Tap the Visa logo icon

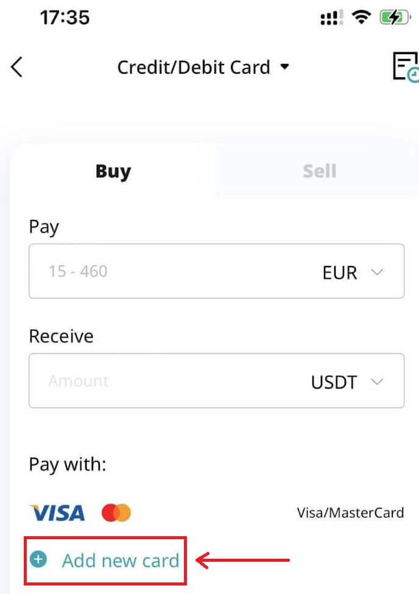click(58, 513)
